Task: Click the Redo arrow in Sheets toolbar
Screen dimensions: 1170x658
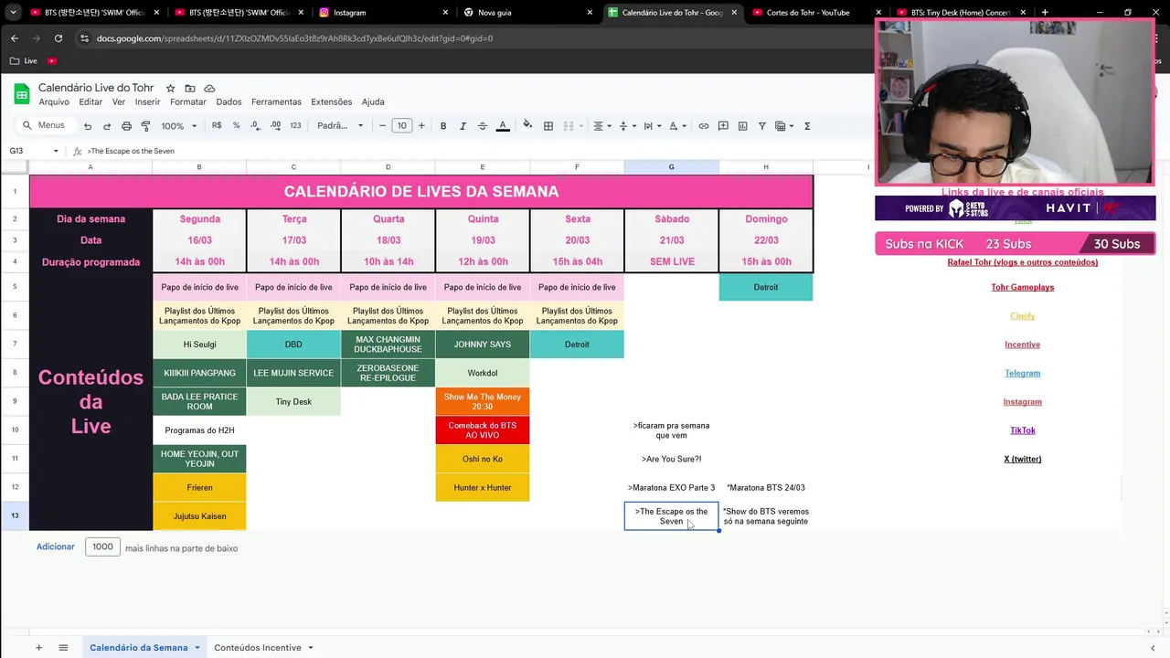Action: [x=107, y=126]
